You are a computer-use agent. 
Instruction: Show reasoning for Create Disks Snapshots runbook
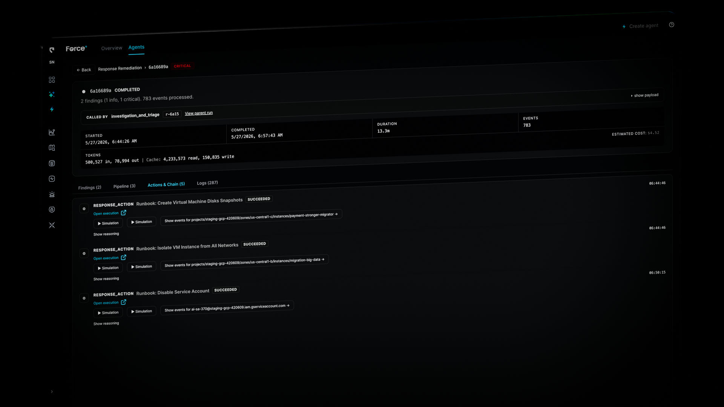[x=106, y=234]
